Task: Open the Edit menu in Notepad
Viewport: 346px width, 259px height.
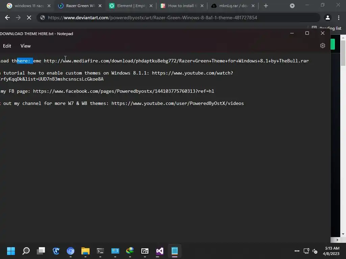Action: point(7,46)
